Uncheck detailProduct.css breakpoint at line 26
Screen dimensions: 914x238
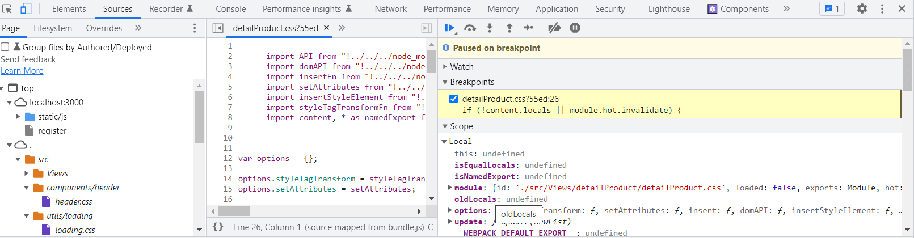[x=453, y=99]
